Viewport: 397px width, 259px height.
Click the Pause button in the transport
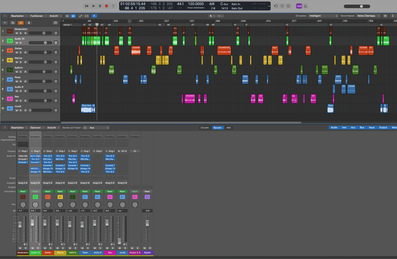click(x=100, y=6)
